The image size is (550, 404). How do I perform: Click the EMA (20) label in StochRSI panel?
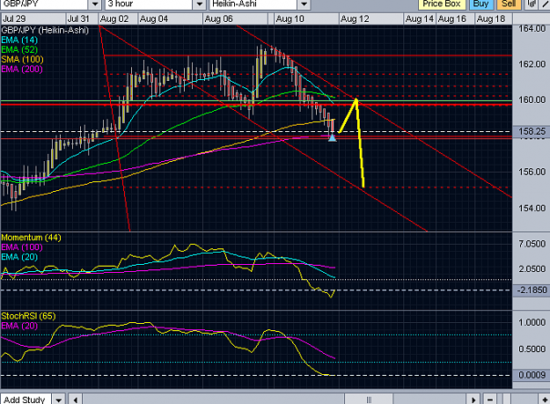(19, 326)
